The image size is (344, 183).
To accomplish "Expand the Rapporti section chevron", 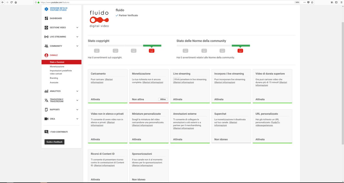I will coord(77,110).
